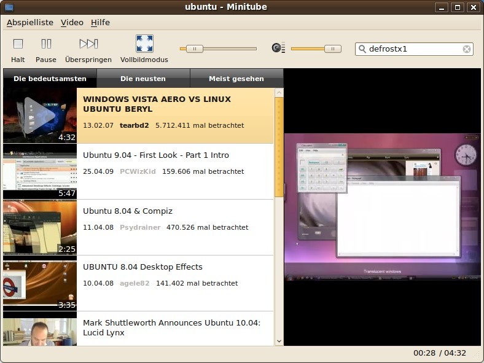The image size is (484, 363).
Task: Close the Minitube window
Action: (474, 7)
